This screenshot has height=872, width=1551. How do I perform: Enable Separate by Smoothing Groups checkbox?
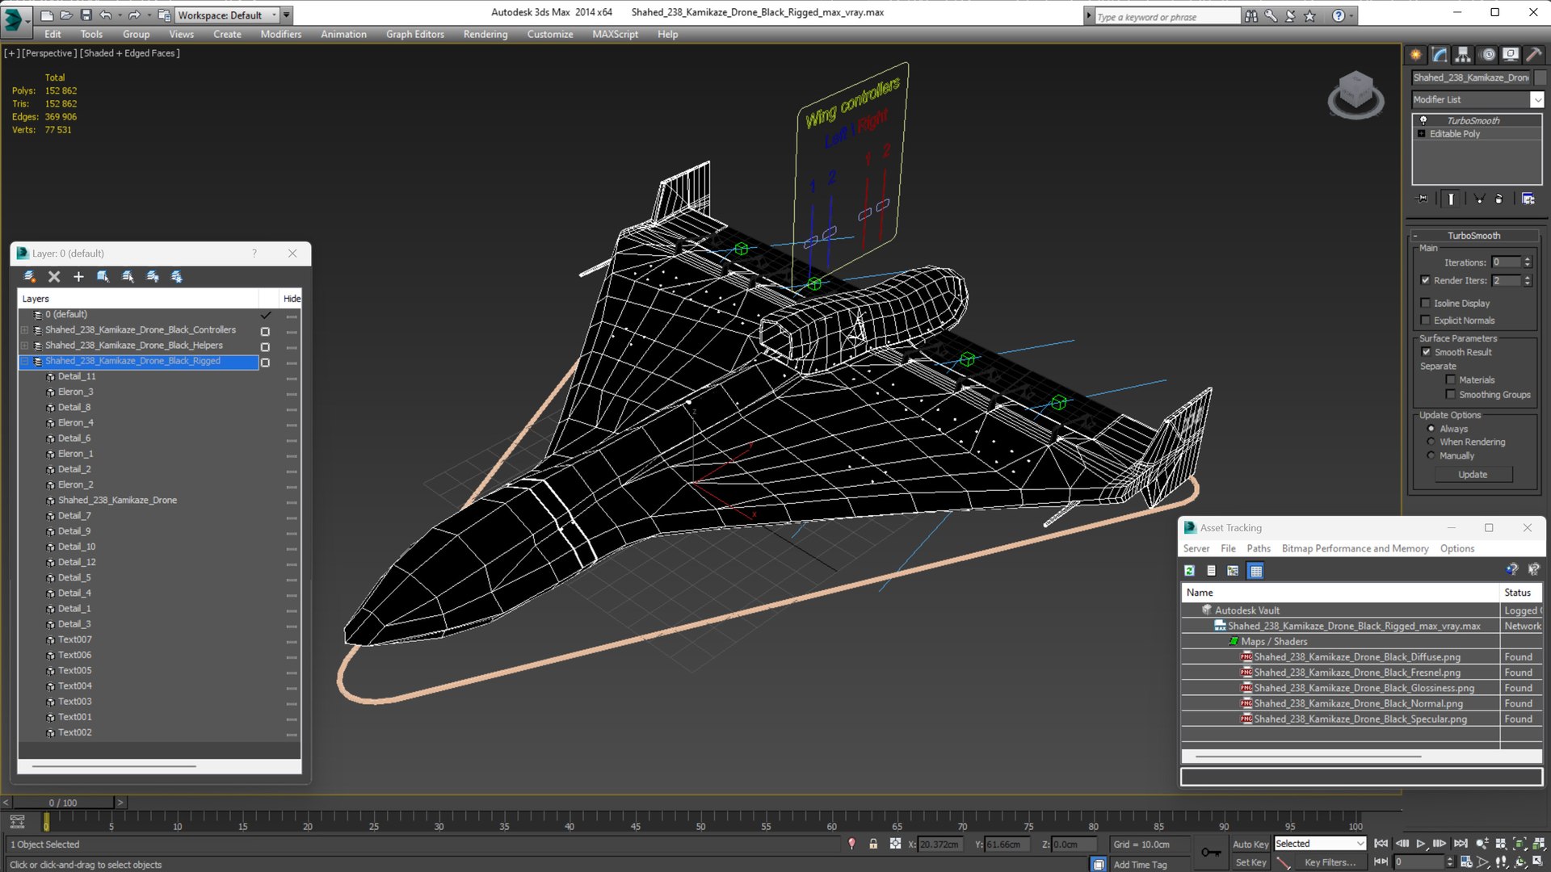coord(1451,395)
